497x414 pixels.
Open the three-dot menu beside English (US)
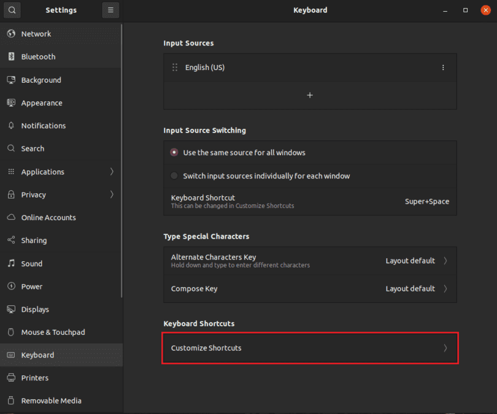pyautogui.click(x=443, y=67)
